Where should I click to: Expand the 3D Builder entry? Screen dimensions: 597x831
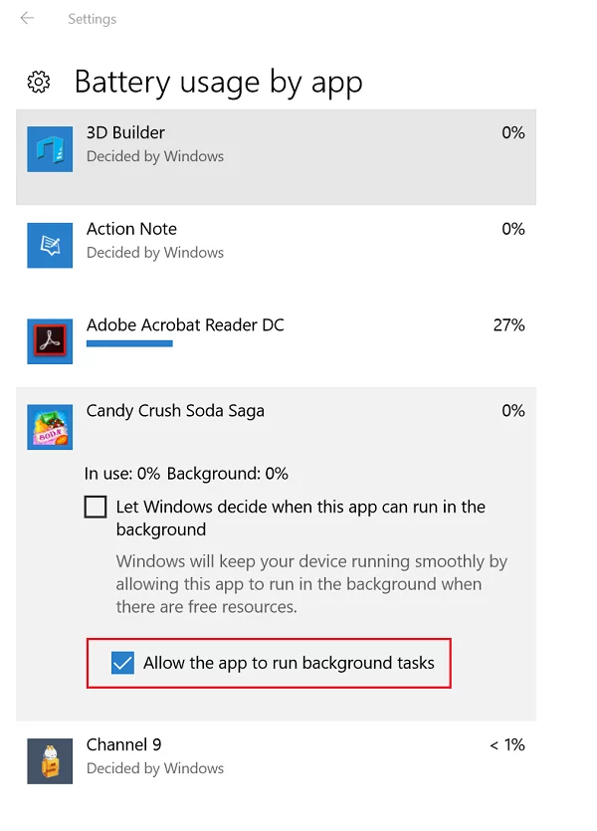pyautogui.click(x=298, y=144)
